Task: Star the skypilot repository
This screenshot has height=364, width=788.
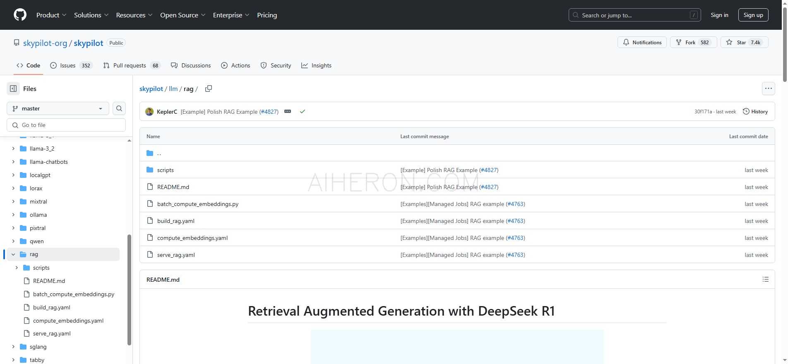Action: point(744,42)
